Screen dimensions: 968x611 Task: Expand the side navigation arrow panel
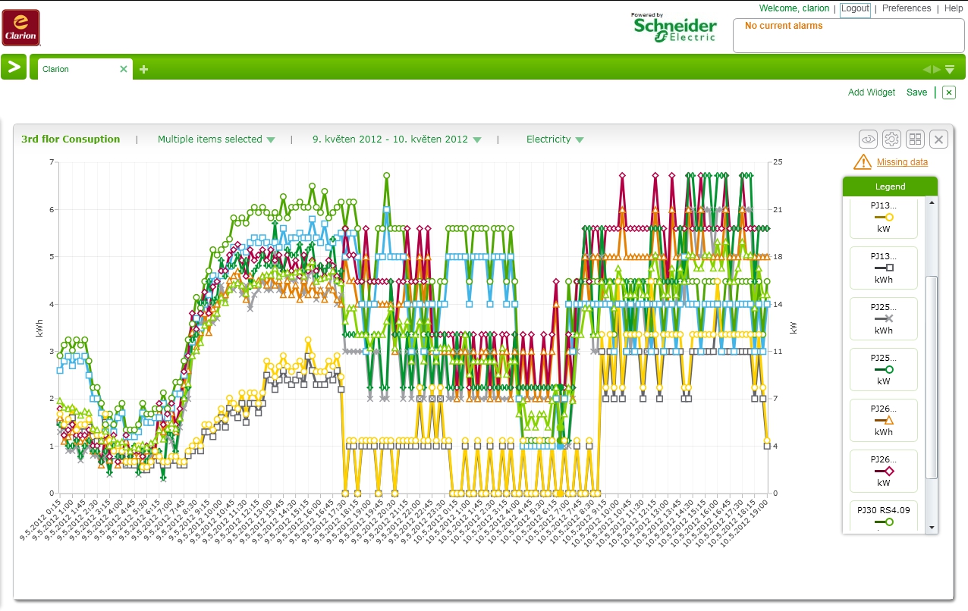[x=14, y=67]
